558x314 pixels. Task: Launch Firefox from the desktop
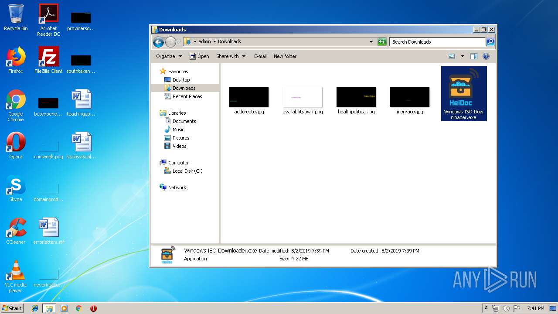click(16, 60)
